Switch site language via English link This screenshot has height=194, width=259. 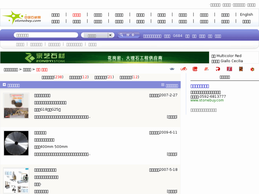pyautogui.click(x=246, y=15)
